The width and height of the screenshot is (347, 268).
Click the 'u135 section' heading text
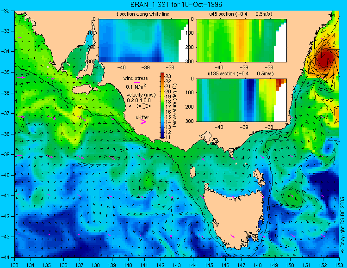pos(222,73)
